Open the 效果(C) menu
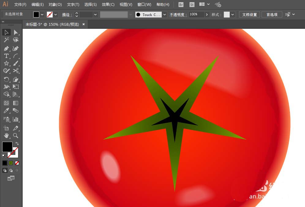This screenshot has width=305, height=207. tap(108, 5)
